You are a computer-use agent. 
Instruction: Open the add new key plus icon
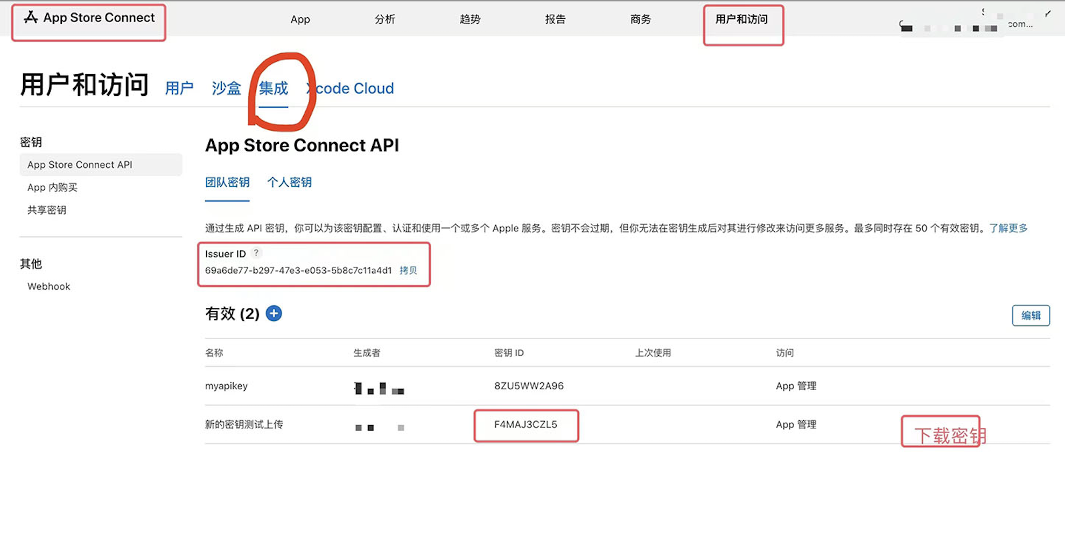pyautogui.click(x=274, y=313)
